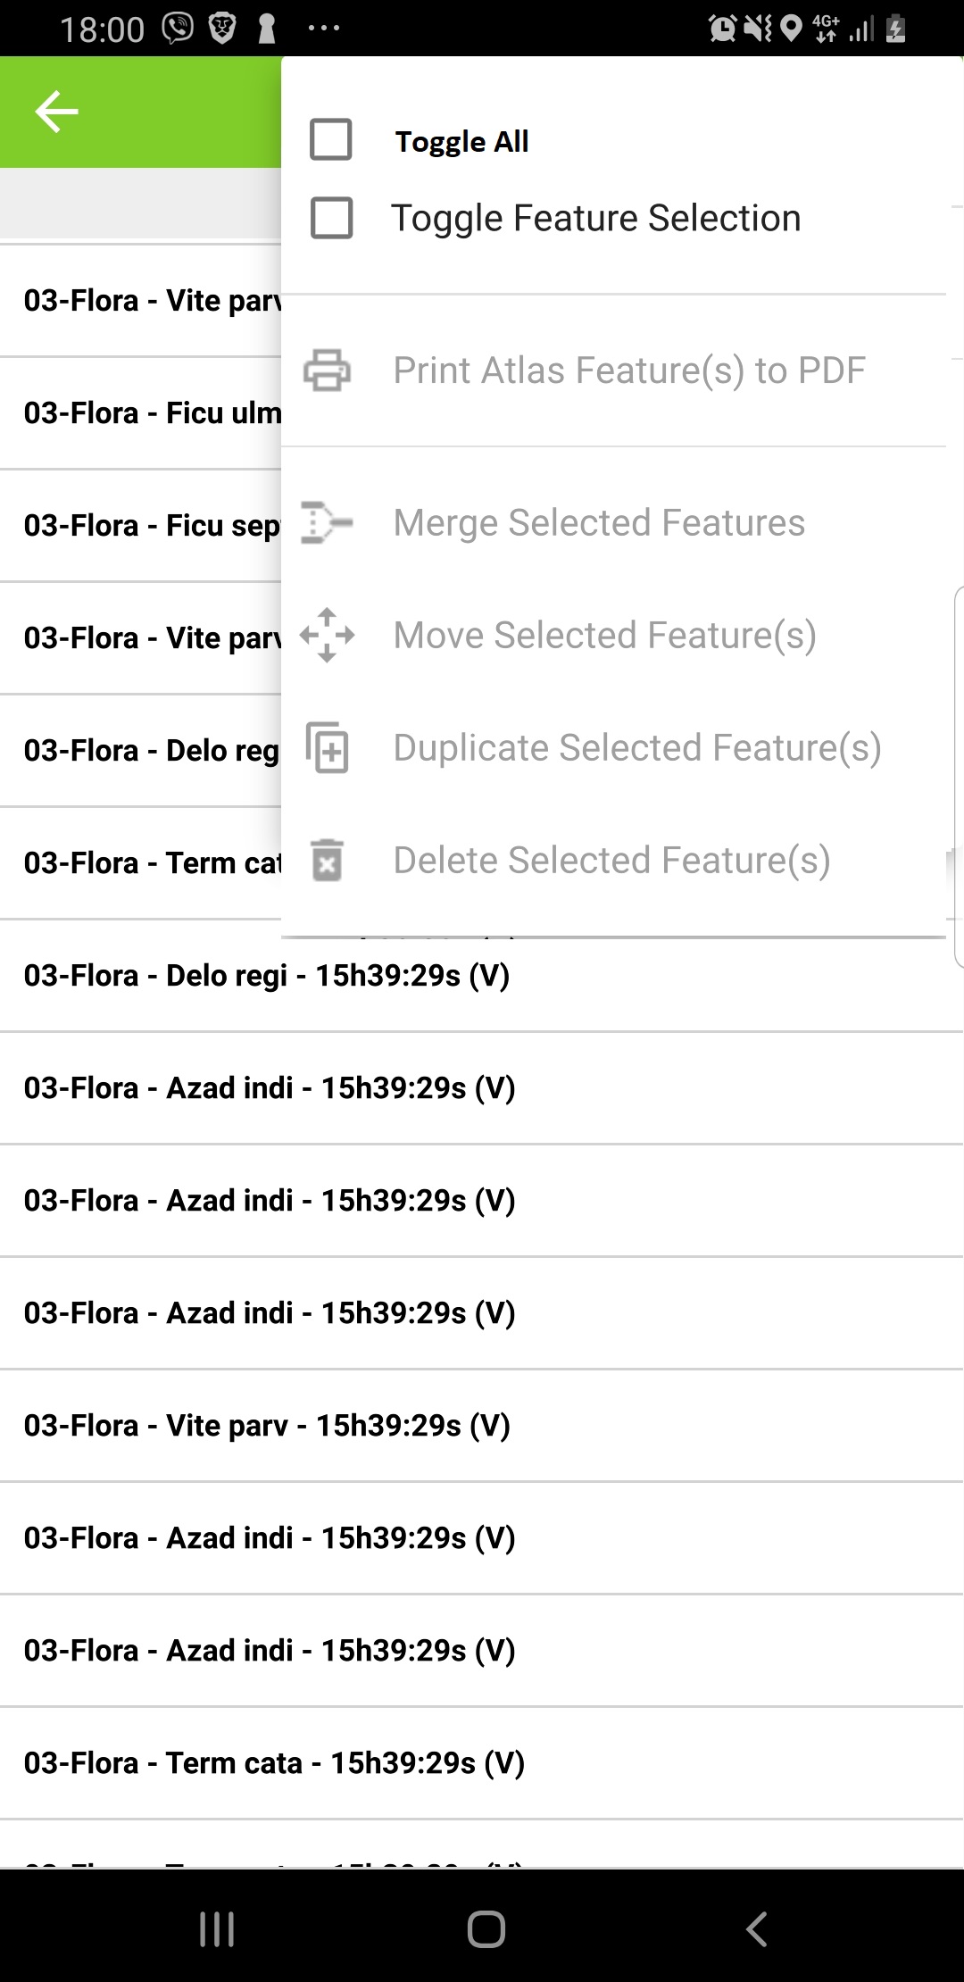
Task: Open the Vite parv 15h39:29s feature
Action: [x=267, y=1425]
